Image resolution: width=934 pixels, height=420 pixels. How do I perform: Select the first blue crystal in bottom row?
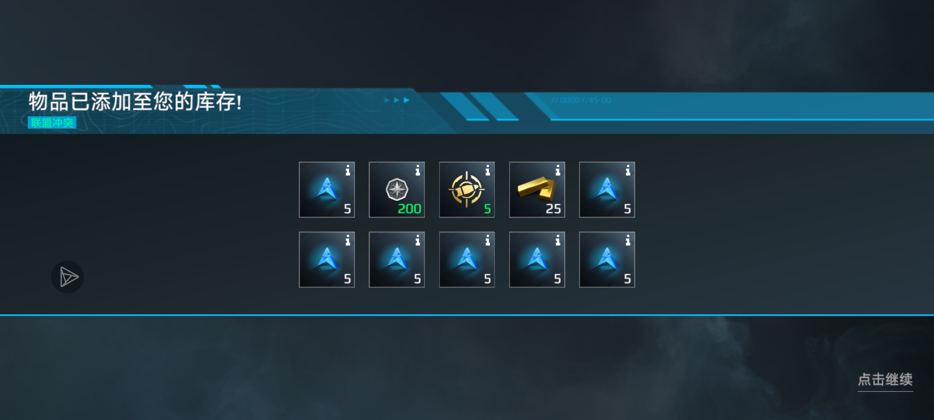(x=327, y=260)
